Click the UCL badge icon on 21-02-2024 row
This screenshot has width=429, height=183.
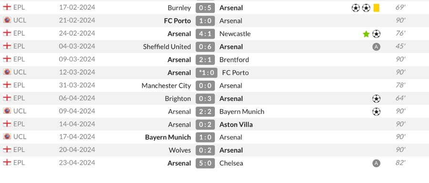(7, 20)
